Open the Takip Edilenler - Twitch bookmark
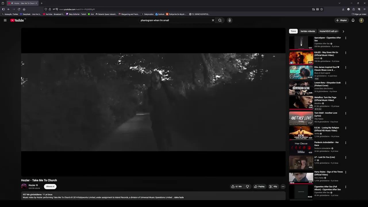The width and height of the screenshot is (368, 207). tap(76, 14)
